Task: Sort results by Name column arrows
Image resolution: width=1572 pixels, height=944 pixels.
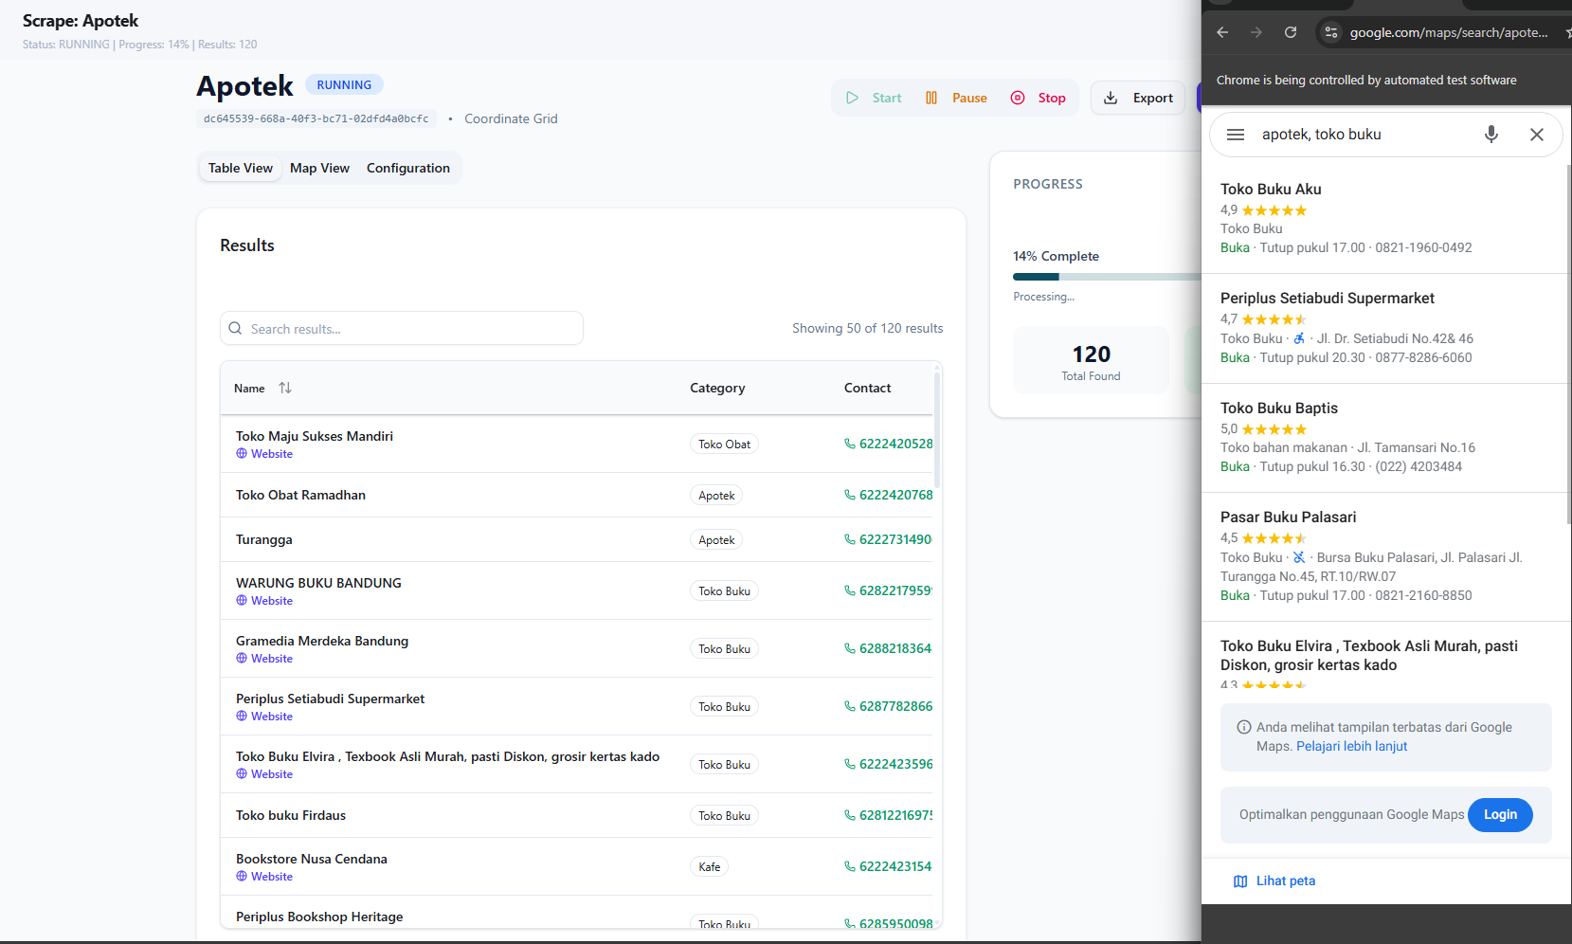Action: (285, 388)
